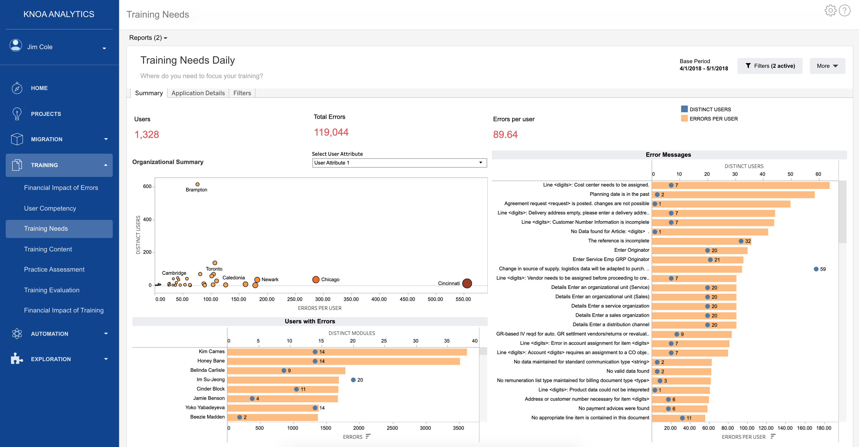The height and width of the screenshot is (447, 859).
Task: Click the Projects lightbulb icon
Action: point(17,114)
